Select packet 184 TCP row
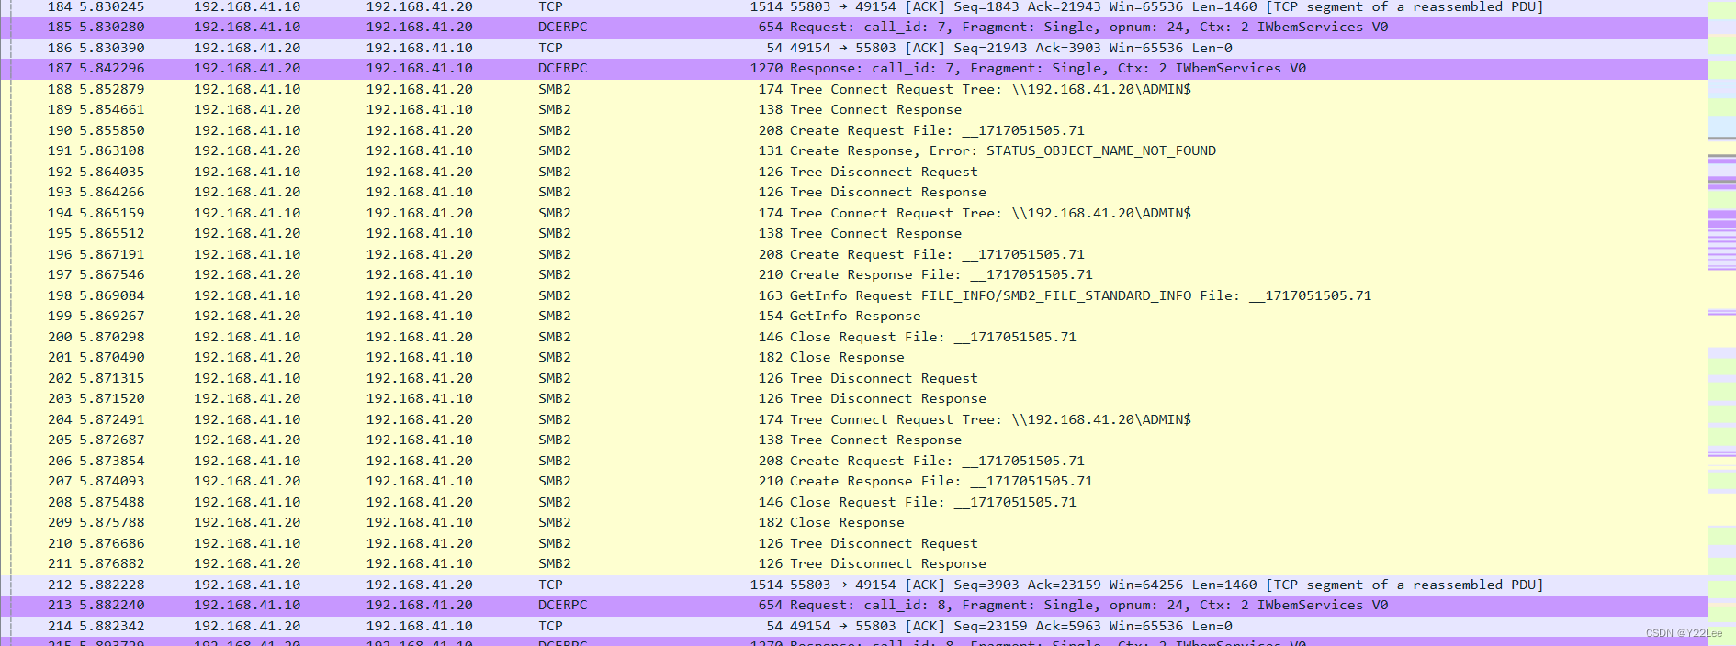 pos(854,7)
